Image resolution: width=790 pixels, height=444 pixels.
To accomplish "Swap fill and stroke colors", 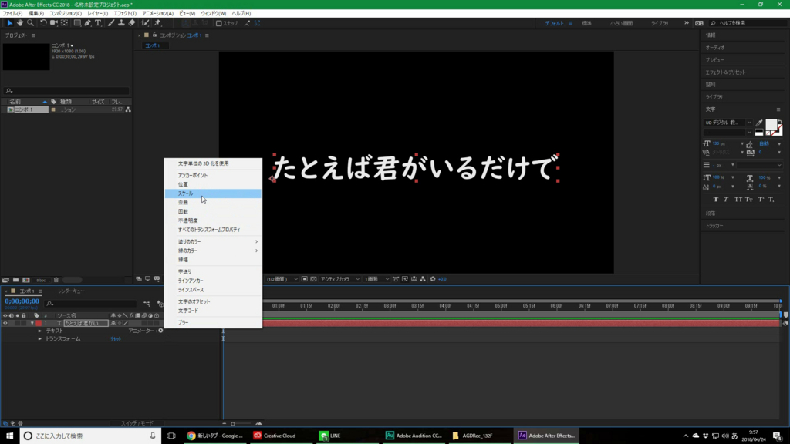I will [x=779, y=123].
